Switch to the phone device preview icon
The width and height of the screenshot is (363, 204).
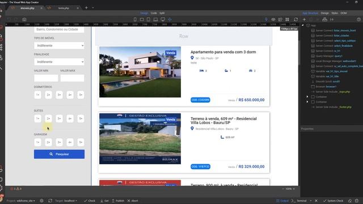pyautogui.click(x=135, y=20)
